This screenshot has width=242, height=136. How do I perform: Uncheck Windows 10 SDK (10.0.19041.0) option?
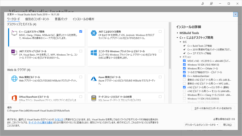click(184, 65)
